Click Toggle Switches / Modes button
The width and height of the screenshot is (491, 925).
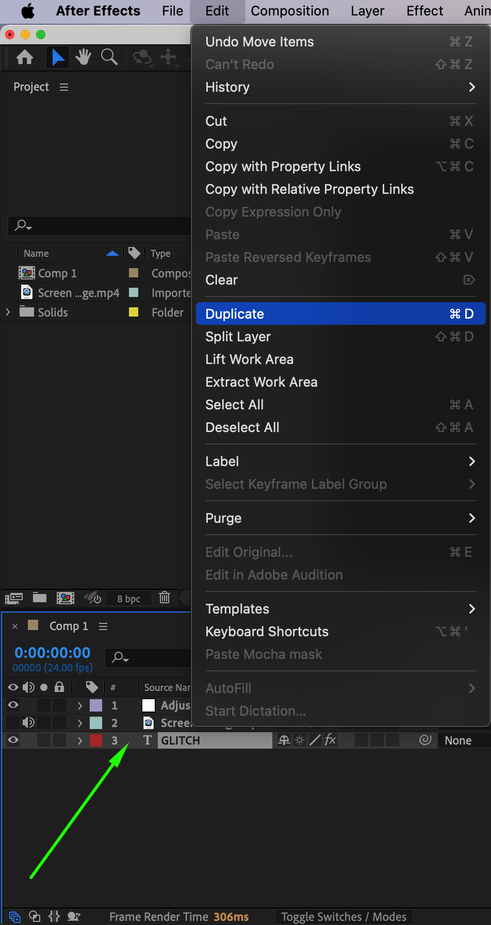343,917
